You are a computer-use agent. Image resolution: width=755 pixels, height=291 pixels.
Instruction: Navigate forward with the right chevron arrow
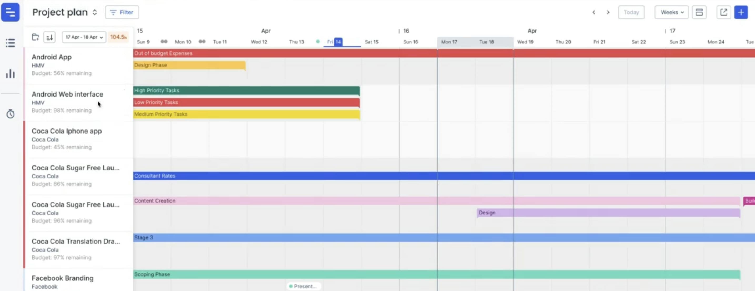tap(608, 12)
